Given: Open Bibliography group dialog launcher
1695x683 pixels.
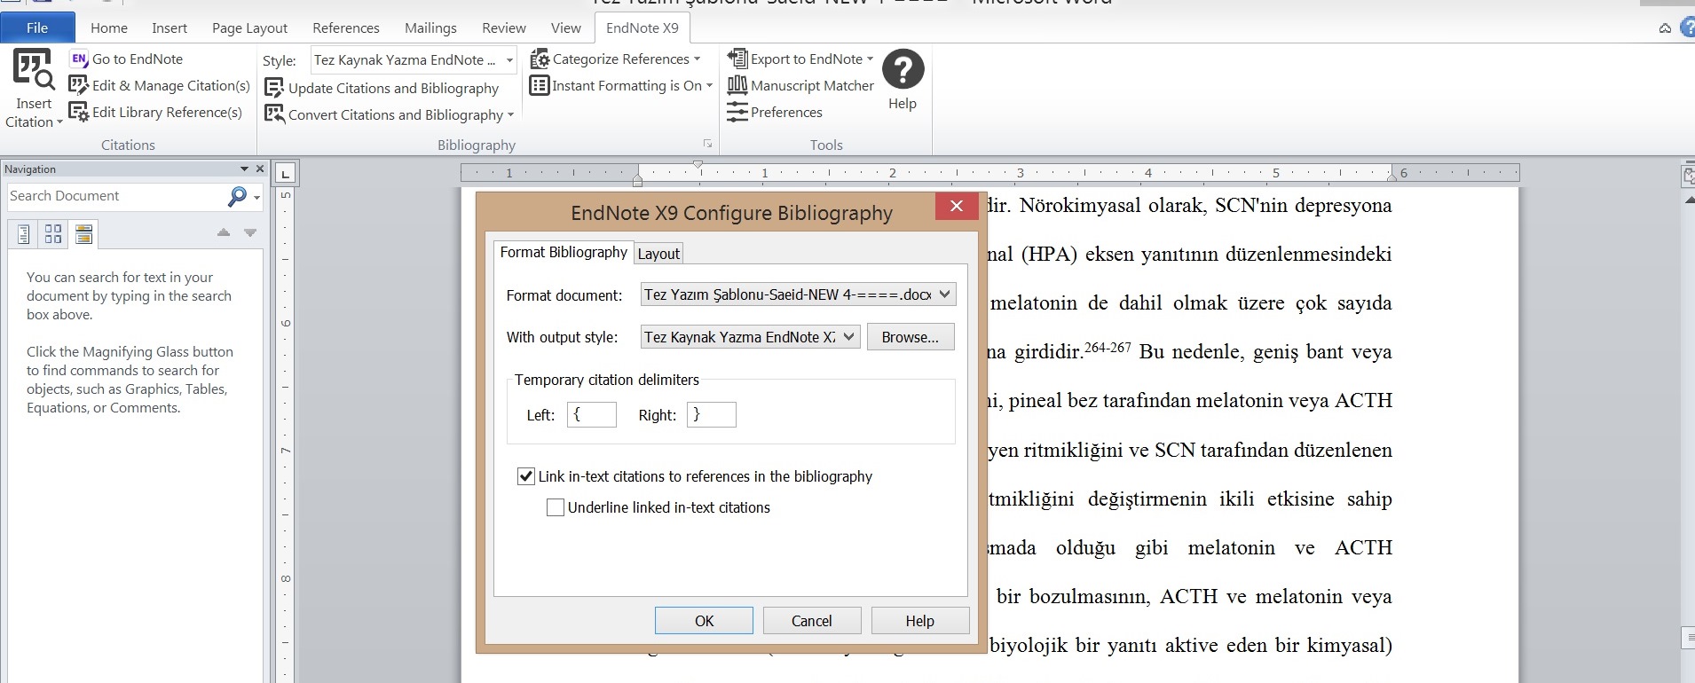Looking at the screenshot, I should click(707, 144).
